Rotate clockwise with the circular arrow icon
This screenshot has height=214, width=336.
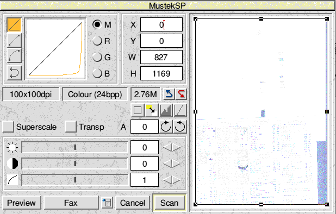click(x=166, y=127)
